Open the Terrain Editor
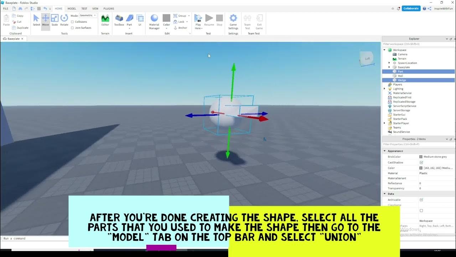The width and height of the screenshot is (456, 257). (105, 20)
